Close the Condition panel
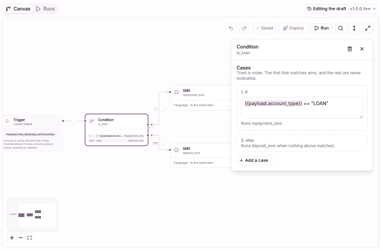 (x=362, y=49)
